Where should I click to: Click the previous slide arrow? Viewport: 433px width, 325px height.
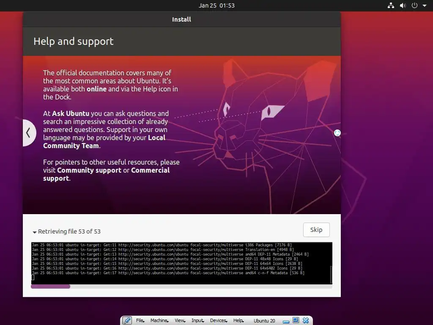coord(29,132)
